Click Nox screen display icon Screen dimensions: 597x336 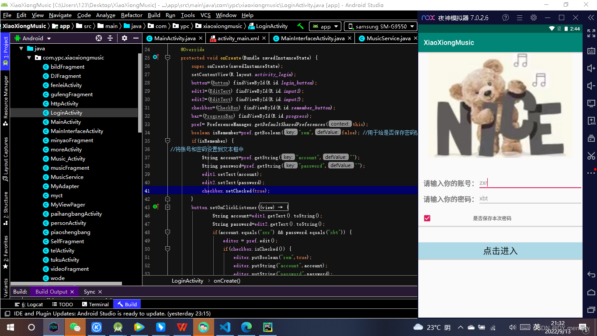coord(591,103)
